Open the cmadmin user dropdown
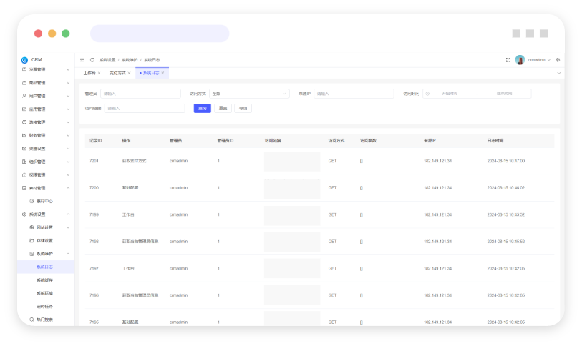 [539, 60]
